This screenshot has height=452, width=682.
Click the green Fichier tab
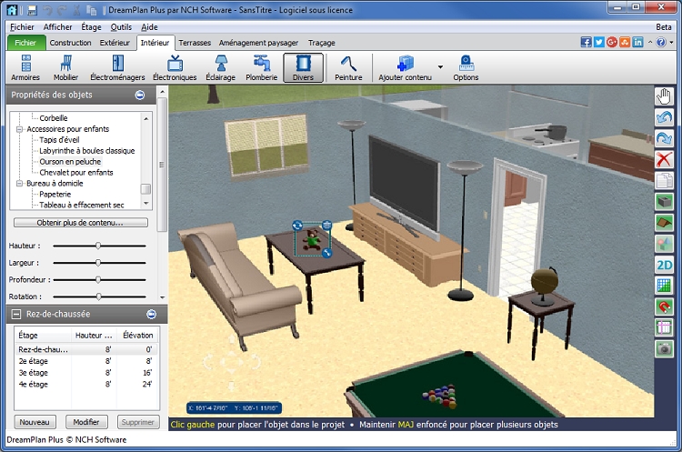tap(25, 43)
